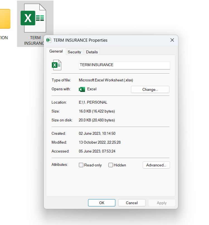Open the General tab

56,51
